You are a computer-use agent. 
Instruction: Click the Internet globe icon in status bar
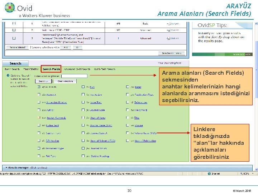pos(209,174)
